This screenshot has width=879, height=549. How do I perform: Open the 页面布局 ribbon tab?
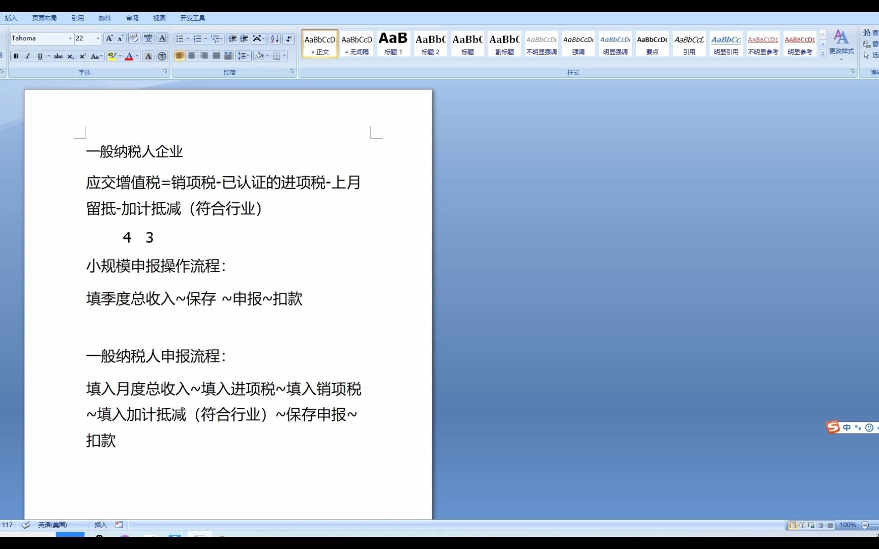(44, 18)
